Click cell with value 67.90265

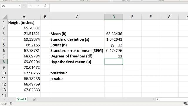(24, 73)
